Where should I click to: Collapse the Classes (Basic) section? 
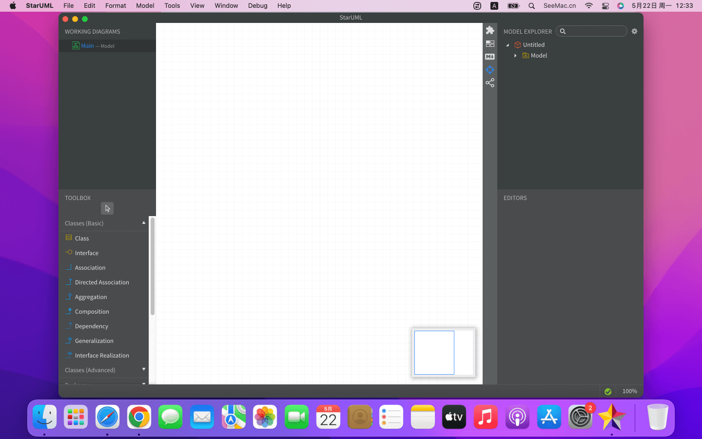[144, 222]
